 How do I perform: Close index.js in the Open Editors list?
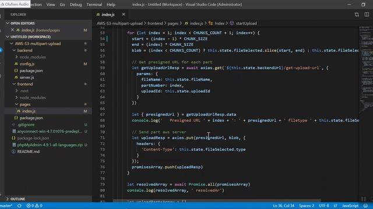[12, 30]
